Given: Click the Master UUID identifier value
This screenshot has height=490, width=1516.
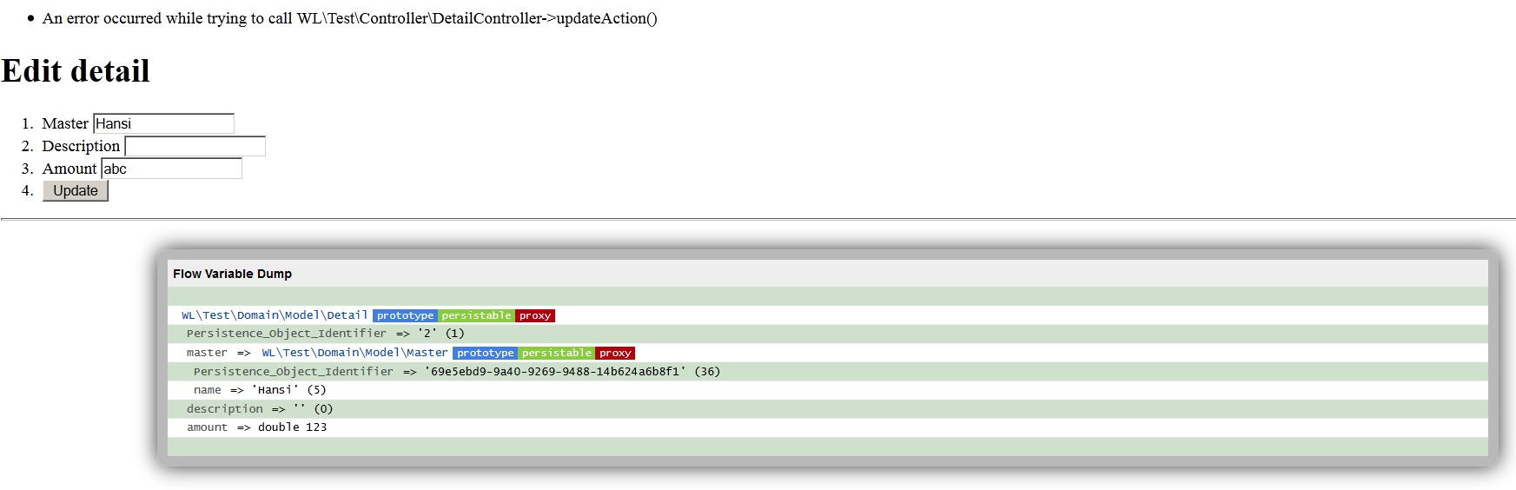Looking at the screenshot, I should click(x=554, y=372).
